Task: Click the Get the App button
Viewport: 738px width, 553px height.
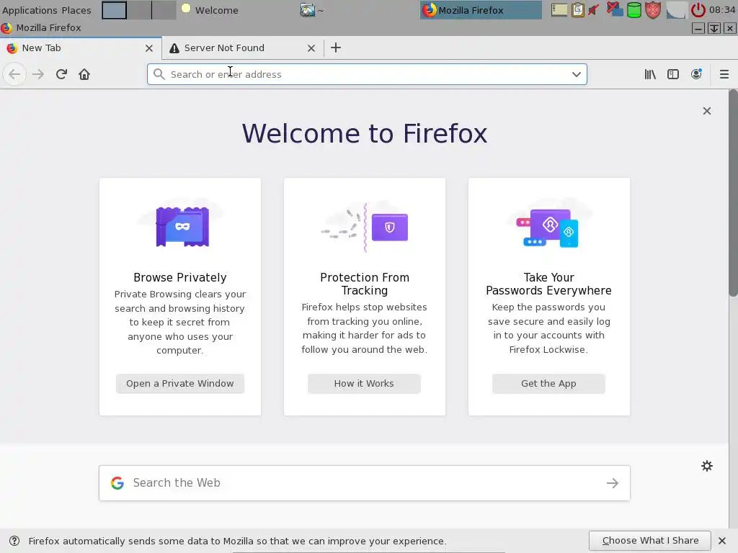Action: (x=548, y=383)
